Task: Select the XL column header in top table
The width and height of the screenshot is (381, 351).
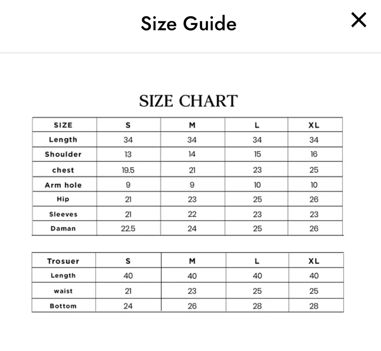Action: point(314,125)
